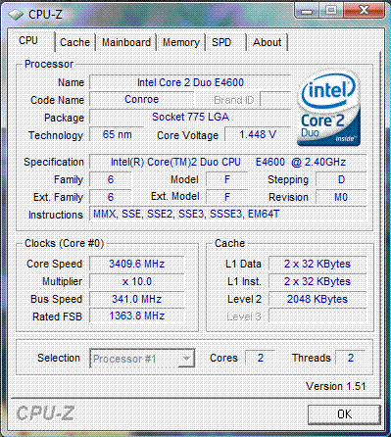Click the CPU-Z title bar app icon
Screen dimensions: 391x437
click(16, 15)
